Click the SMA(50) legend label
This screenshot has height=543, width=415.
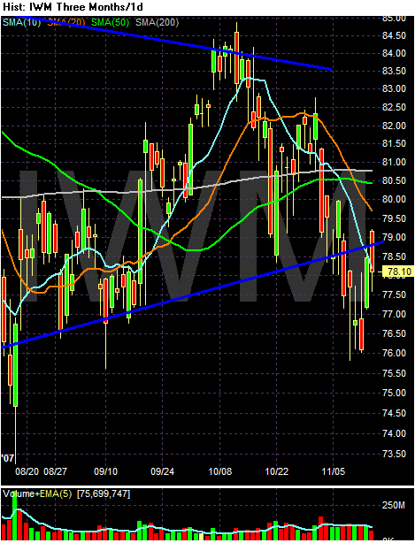(110, 23)
